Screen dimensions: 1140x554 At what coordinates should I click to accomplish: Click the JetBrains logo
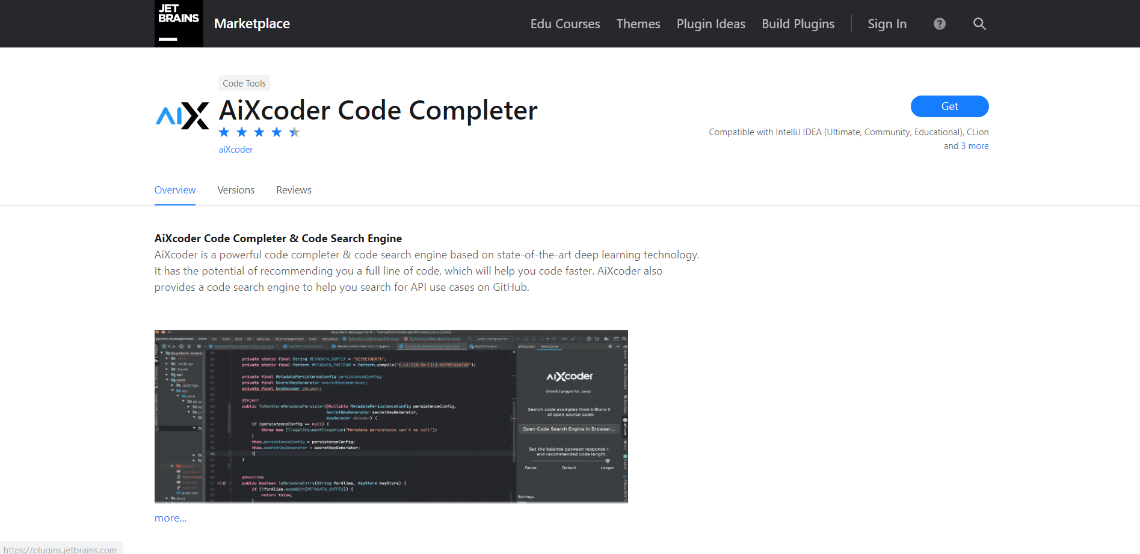(x=179, y=23)
